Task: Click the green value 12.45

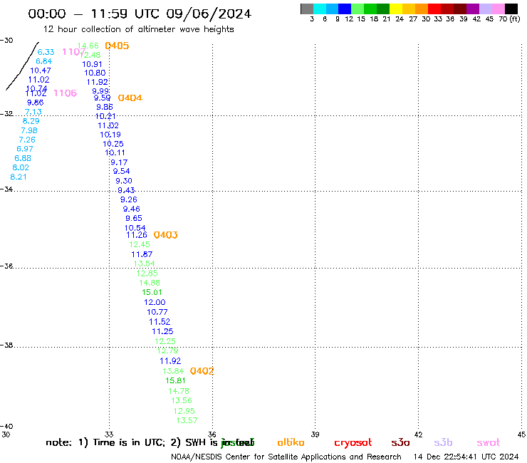Action: coord(140,244)
